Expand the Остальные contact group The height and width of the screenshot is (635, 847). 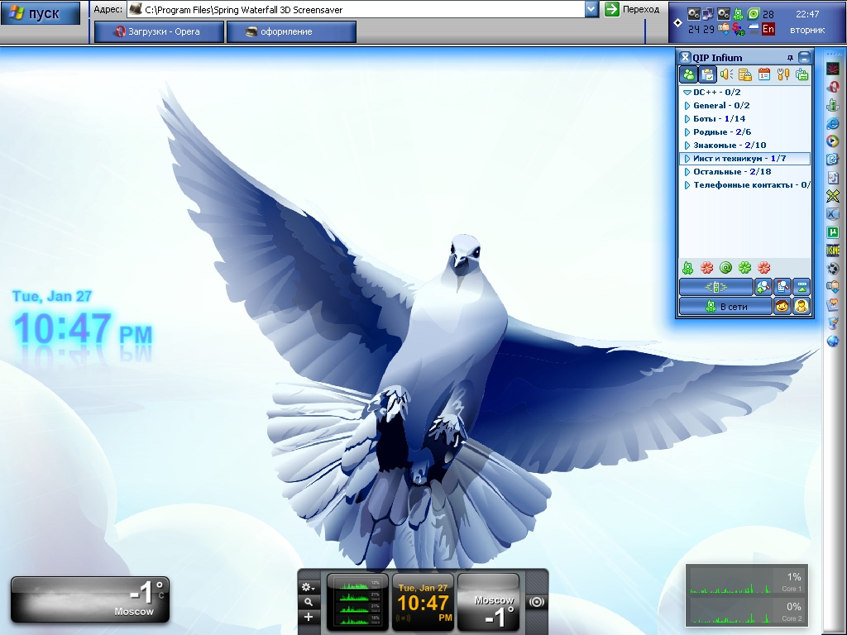click(x=687, y=172)
